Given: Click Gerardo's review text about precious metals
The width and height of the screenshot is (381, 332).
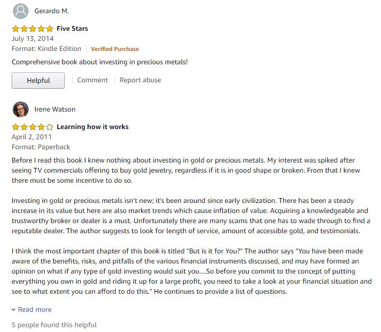Looking at the screenshot, I should (x=100, y=62).
